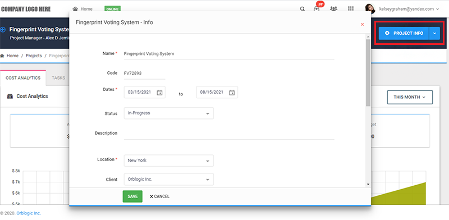The image size is (449, 220).
Task: Click the Company Logo Here text
Action: [x=26, y=9]
